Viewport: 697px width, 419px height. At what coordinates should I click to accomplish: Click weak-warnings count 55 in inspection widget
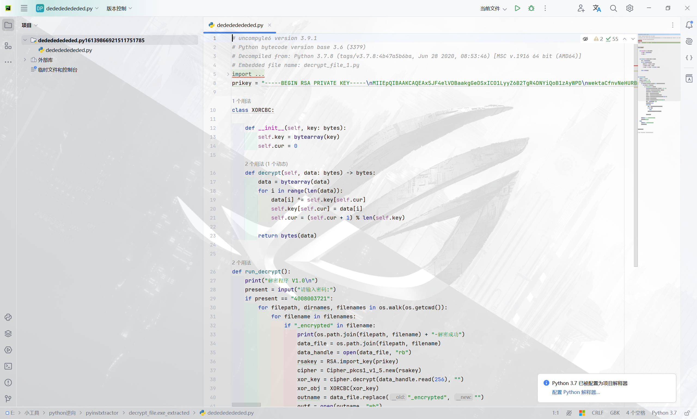coord(612,39)
